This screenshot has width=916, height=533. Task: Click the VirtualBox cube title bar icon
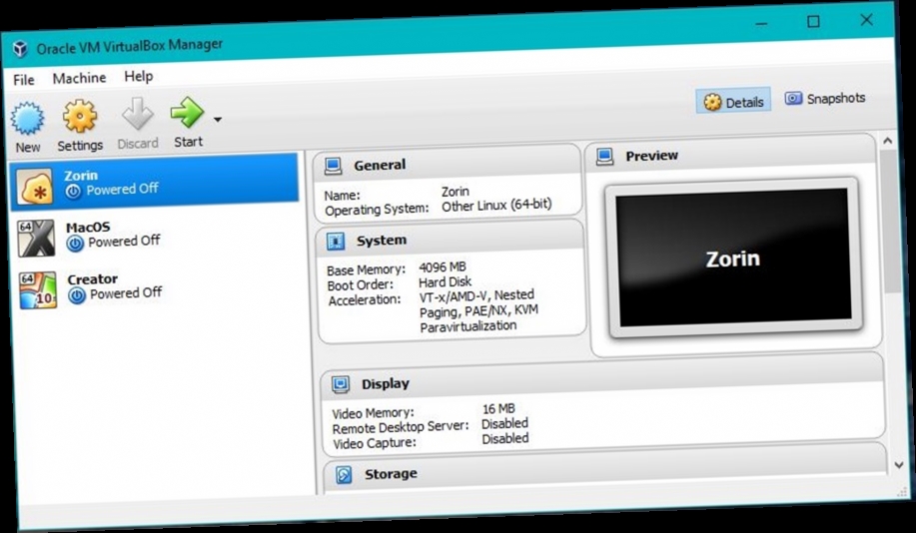pyautogui.click(x=20, y=49)
